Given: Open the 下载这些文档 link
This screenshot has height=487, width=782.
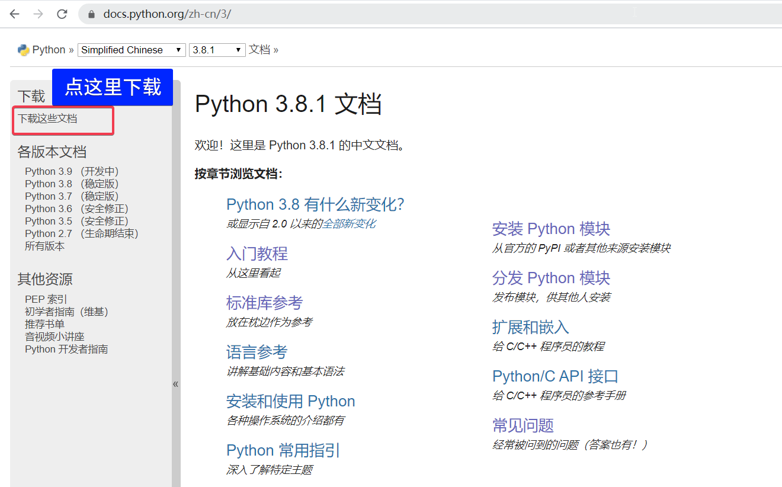Looking at the screenshot, I should 47,118.
